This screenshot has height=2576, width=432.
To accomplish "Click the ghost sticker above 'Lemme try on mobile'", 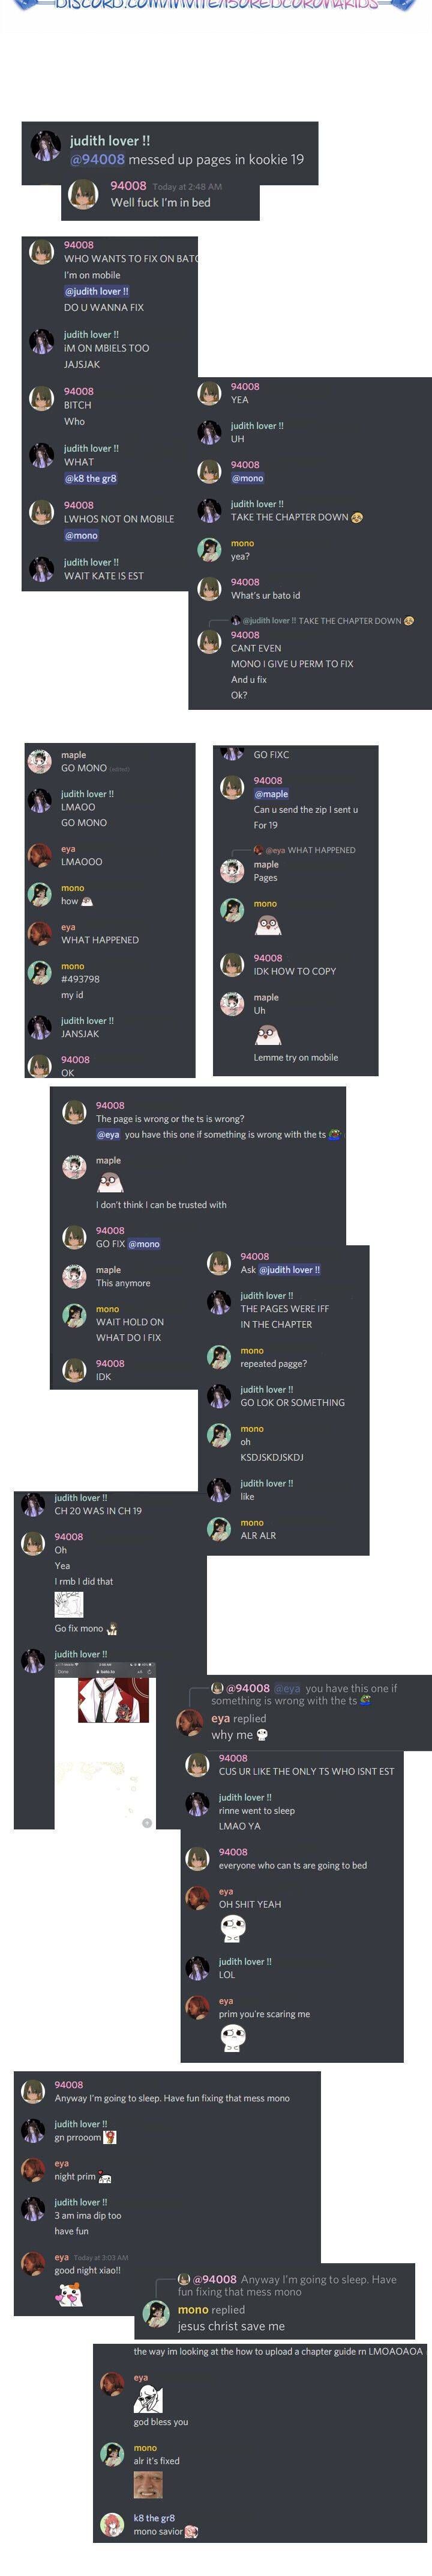I will [268, 1034].
